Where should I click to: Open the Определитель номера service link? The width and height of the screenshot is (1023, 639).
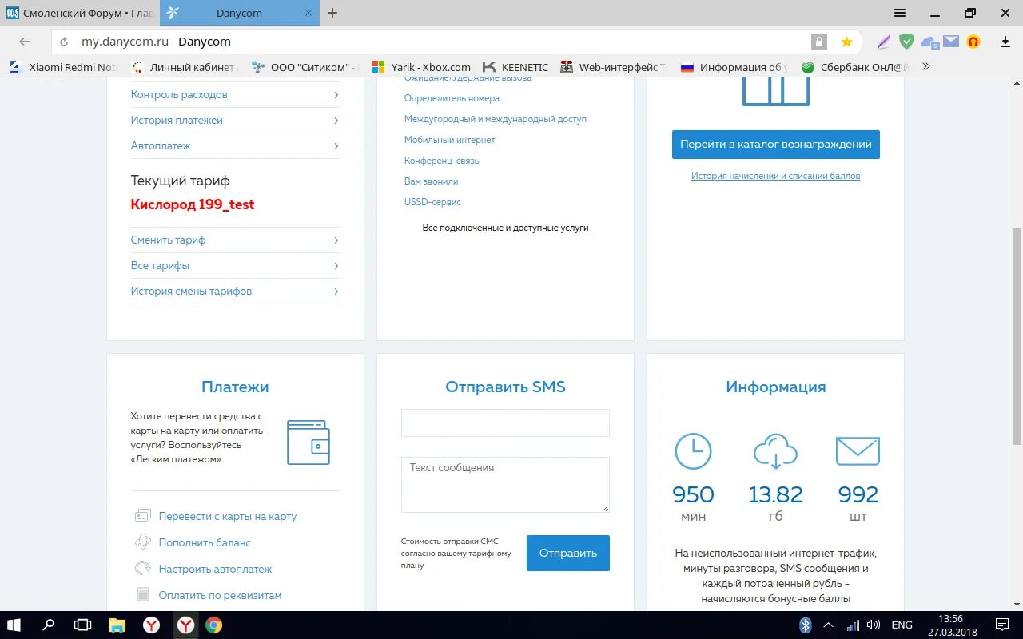tap(452, 98)
